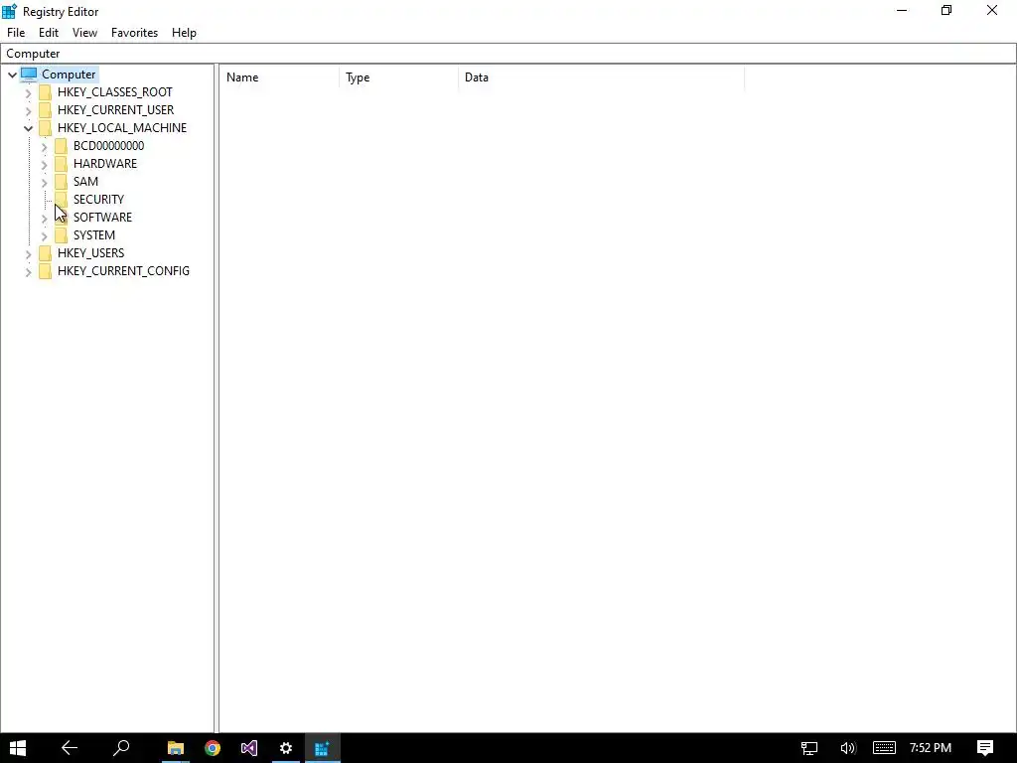Screen dimensions: 1017x763
Task: Collapse the Computer root node
Action: tap(12, 75)
